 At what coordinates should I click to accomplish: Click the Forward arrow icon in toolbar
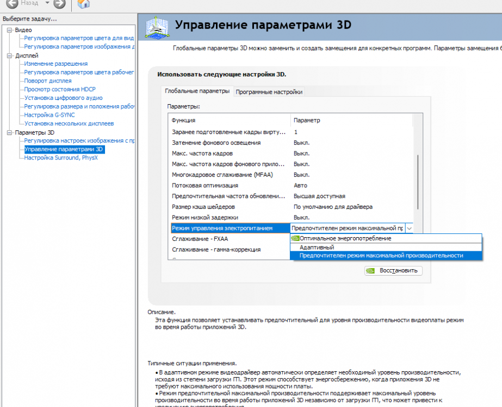click(x=59, y=4)
